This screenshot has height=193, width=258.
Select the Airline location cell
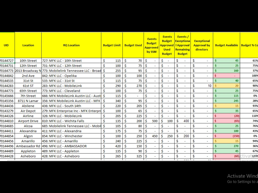[28, 116]
